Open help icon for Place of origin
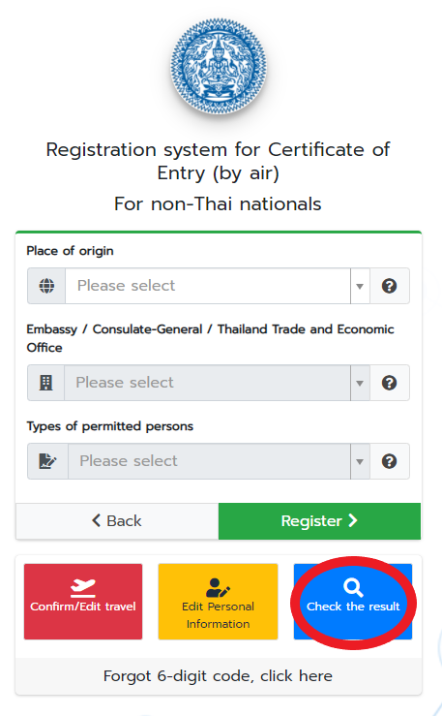 389,286
